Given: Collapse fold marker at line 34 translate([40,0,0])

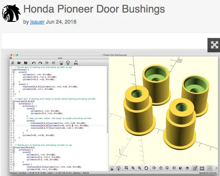Looking at the screenshot, I should coord(14,147).
